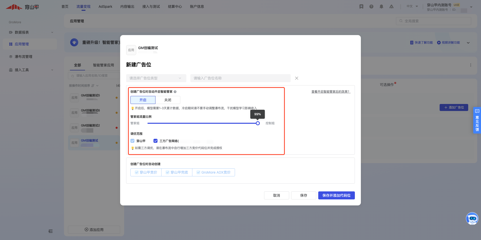Click the X icon to remove the ad slot row

pyautogui.click(x=297, y=78)
